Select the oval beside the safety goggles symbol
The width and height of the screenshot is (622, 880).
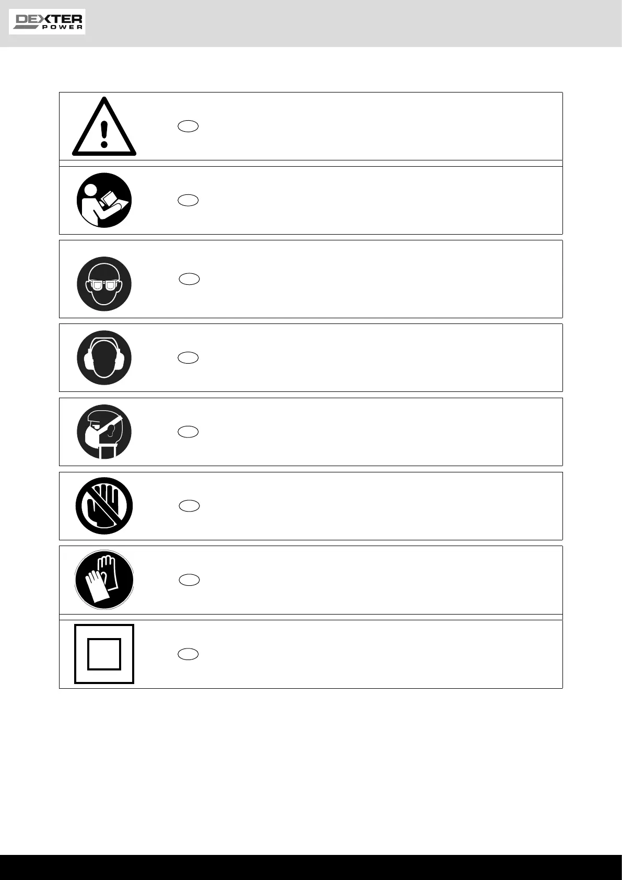[189, 279]
